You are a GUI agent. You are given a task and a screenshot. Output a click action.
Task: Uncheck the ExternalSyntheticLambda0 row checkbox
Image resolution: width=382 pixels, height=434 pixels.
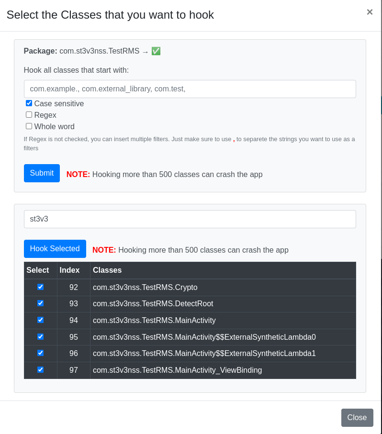pyautogui.click(x=41, y=337)
